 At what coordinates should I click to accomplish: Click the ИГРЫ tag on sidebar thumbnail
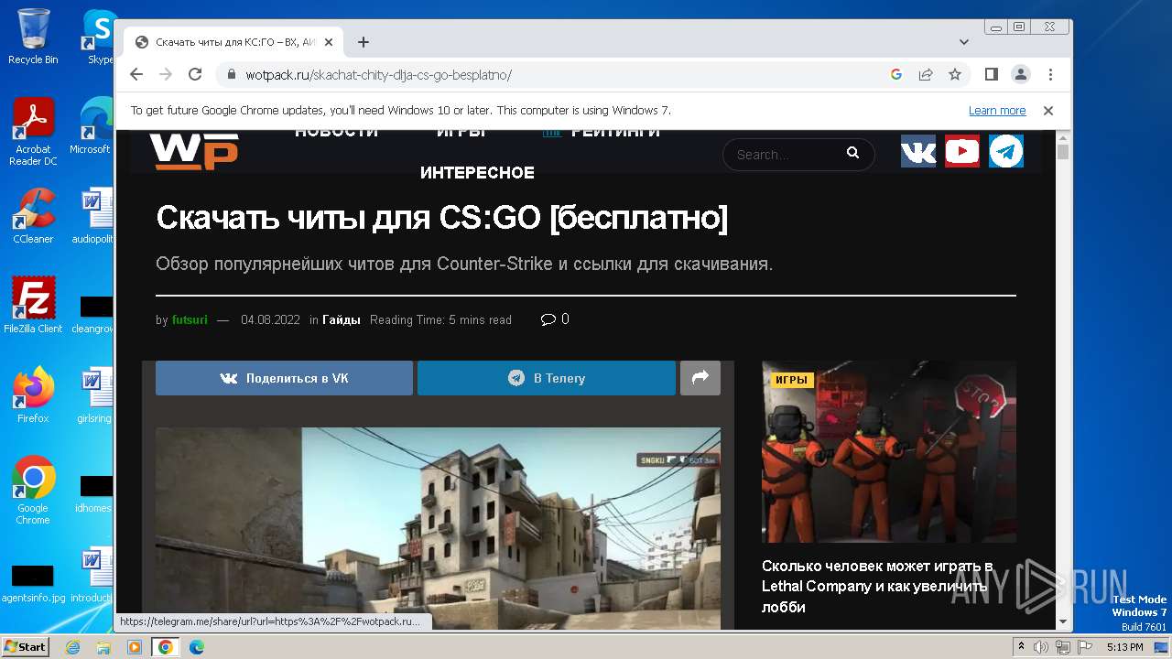coord(792,380)
